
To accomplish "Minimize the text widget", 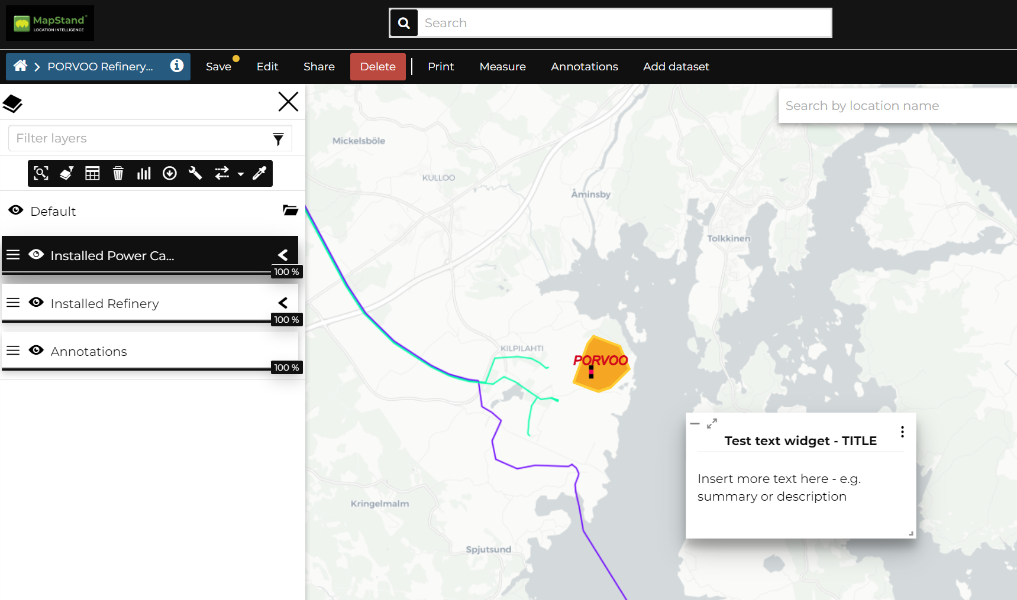I will (x=695, y=424).
